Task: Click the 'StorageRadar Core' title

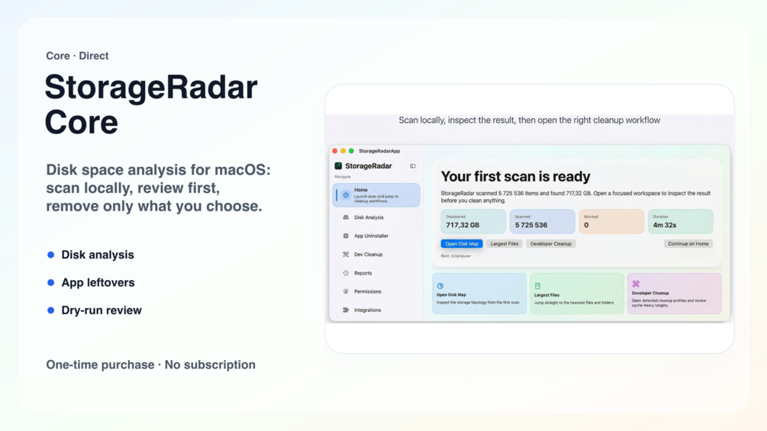Action: tap(151, 105)
